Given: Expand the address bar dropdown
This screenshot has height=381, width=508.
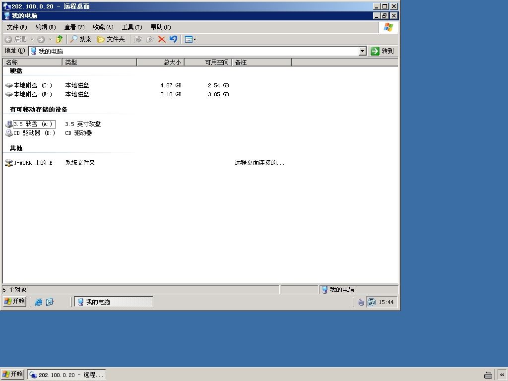Looking at the screenshot, I should (363, 51).
